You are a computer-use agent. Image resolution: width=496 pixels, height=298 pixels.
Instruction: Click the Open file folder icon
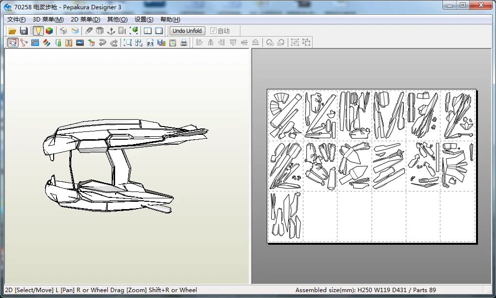pyautogui.click(x=12, y=31)
